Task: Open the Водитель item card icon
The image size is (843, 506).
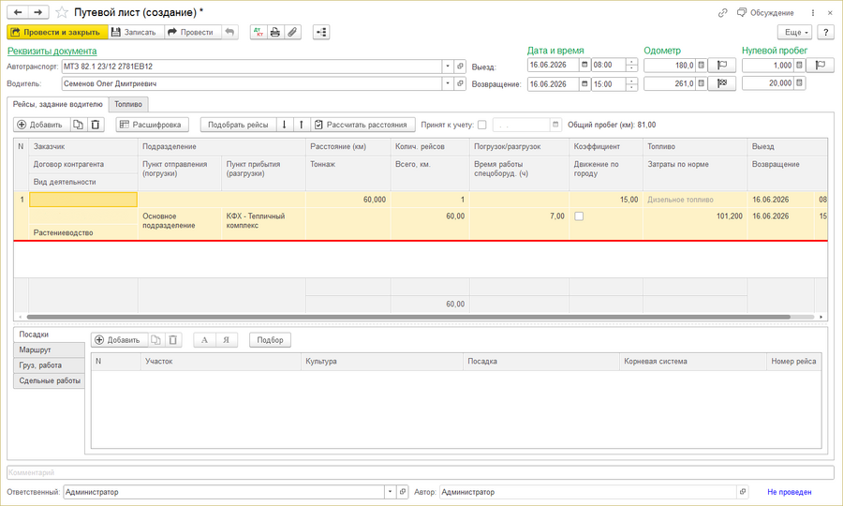Action: point(460,84)
